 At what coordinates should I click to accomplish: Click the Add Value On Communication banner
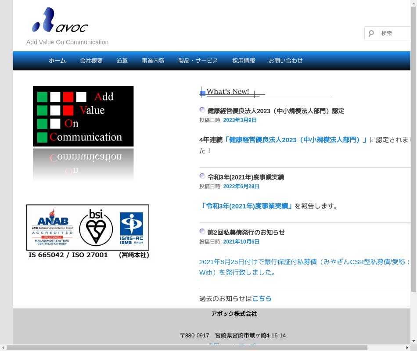(x=83, y=116)
